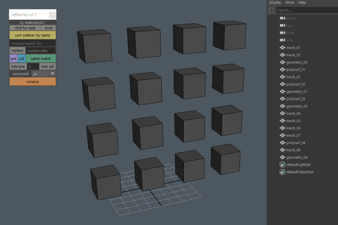Screen dimensions: 338x225
Task: Focus the 'replace with' field
Action: (x=41, y=51)
